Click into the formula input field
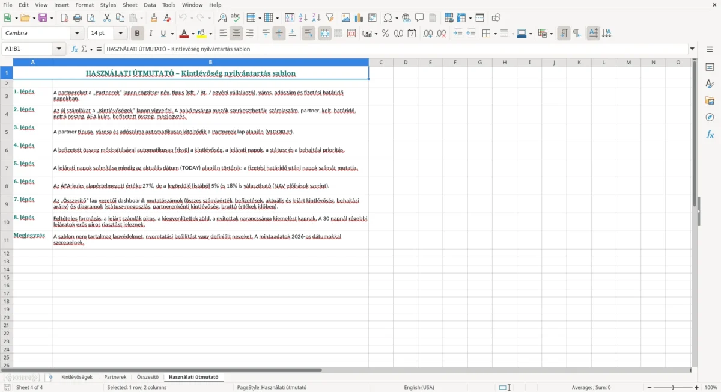Screen dimensions: 721x392 pos(396,49)
